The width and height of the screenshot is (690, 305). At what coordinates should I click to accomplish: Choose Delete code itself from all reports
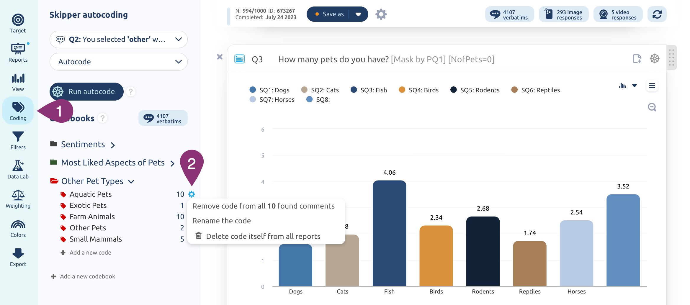tap(258, 236)
